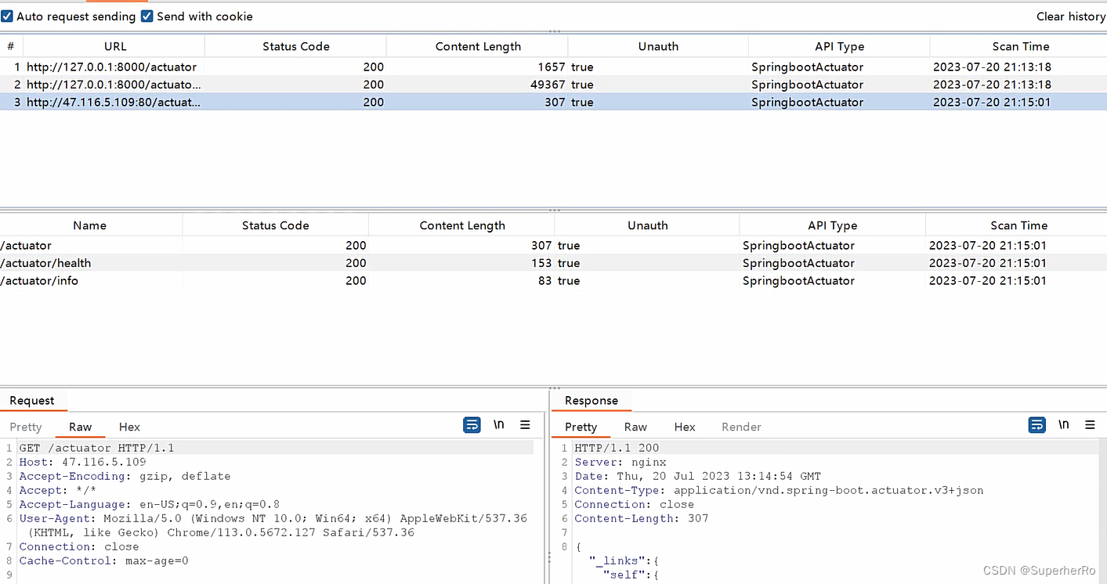Open Response panel hamburger menu
Screen dimensions: 1107x584
click(1090, 425)
